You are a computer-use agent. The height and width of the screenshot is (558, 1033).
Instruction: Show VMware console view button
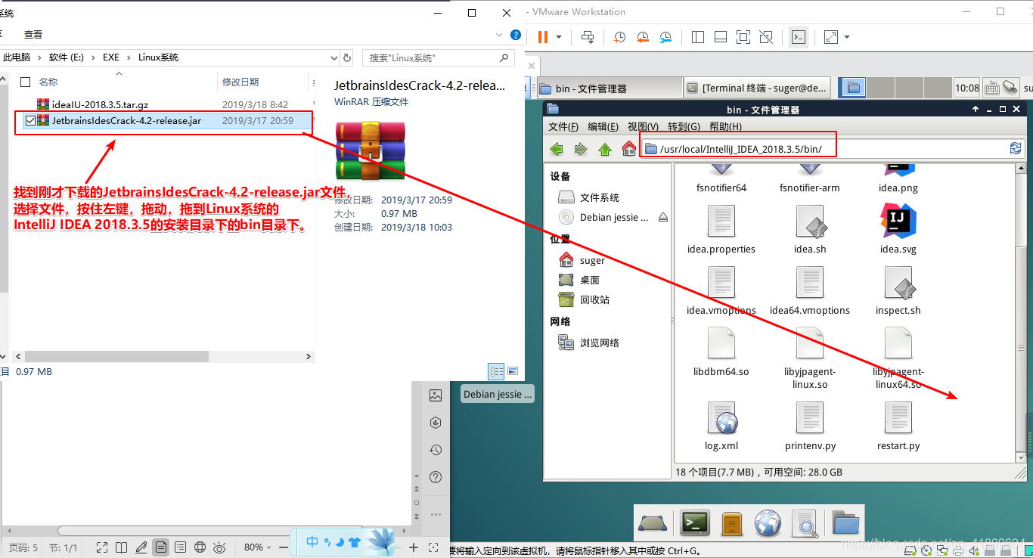pyautogui.click(x=799, y=37)
